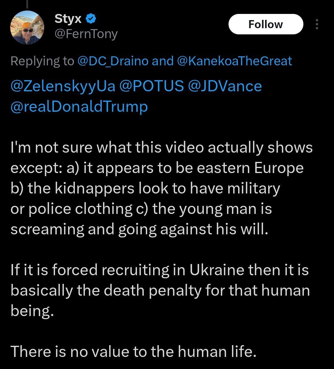Click the @ZelenskyyUa mention
The width and height of the screenshot is (334, 369).
[63, 86]
